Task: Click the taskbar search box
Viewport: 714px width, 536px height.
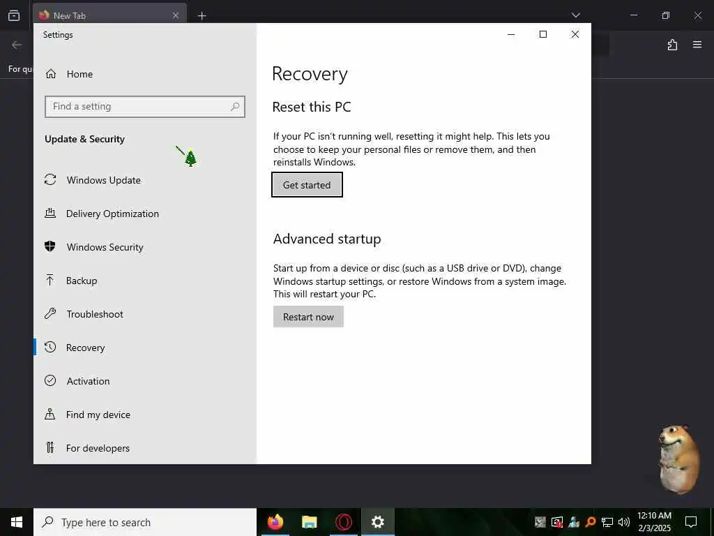Action: pyautogui.click(x=145, y=522)
